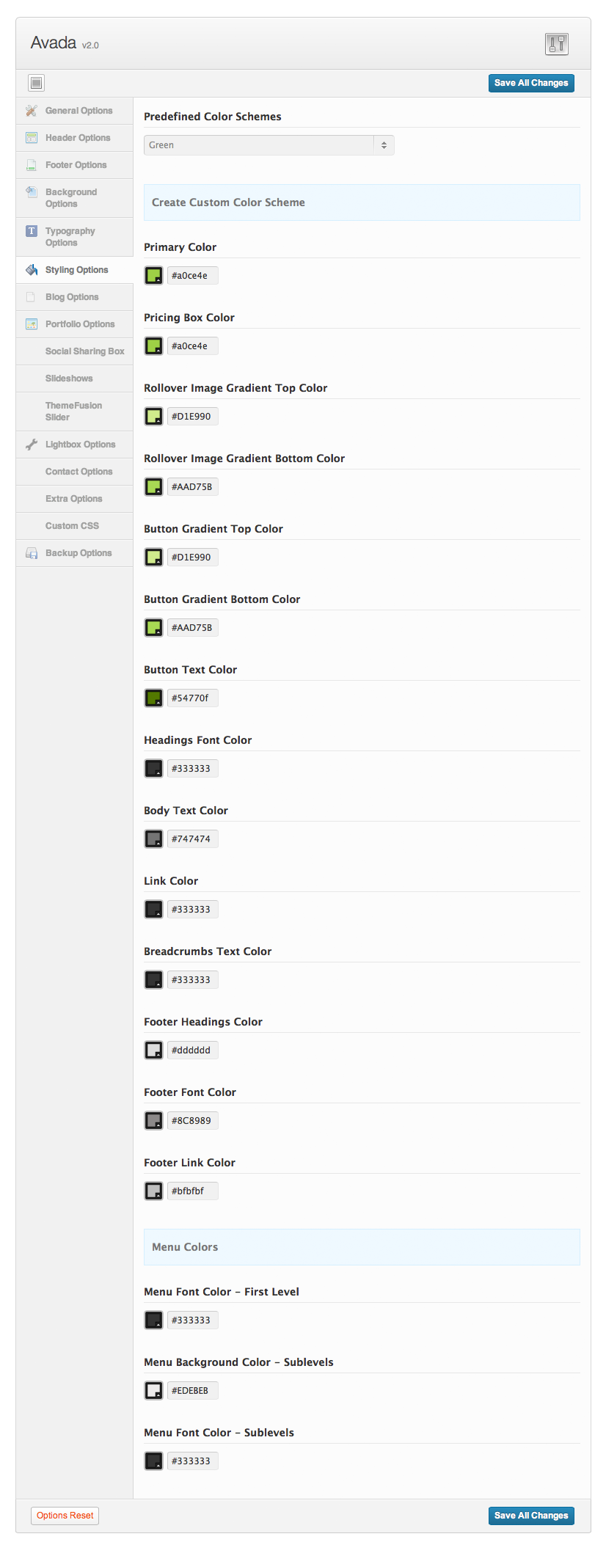
Task: Open the Primary Color swatch picker
Action: tap(153, 276)
